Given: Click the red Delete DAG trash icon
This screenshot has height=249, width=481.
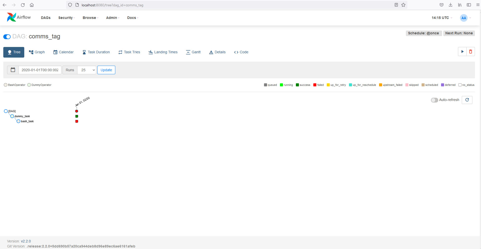Looking at the screenshot, I should coord(470,52).
